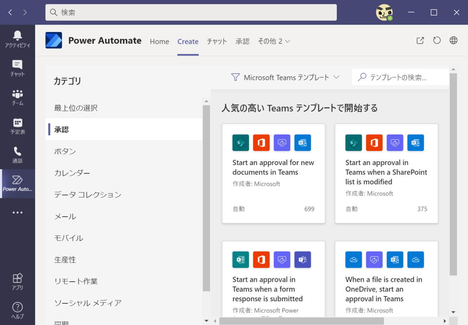The image size is (468, 325).
Task: Select the メール category
Action: [124, 216]
